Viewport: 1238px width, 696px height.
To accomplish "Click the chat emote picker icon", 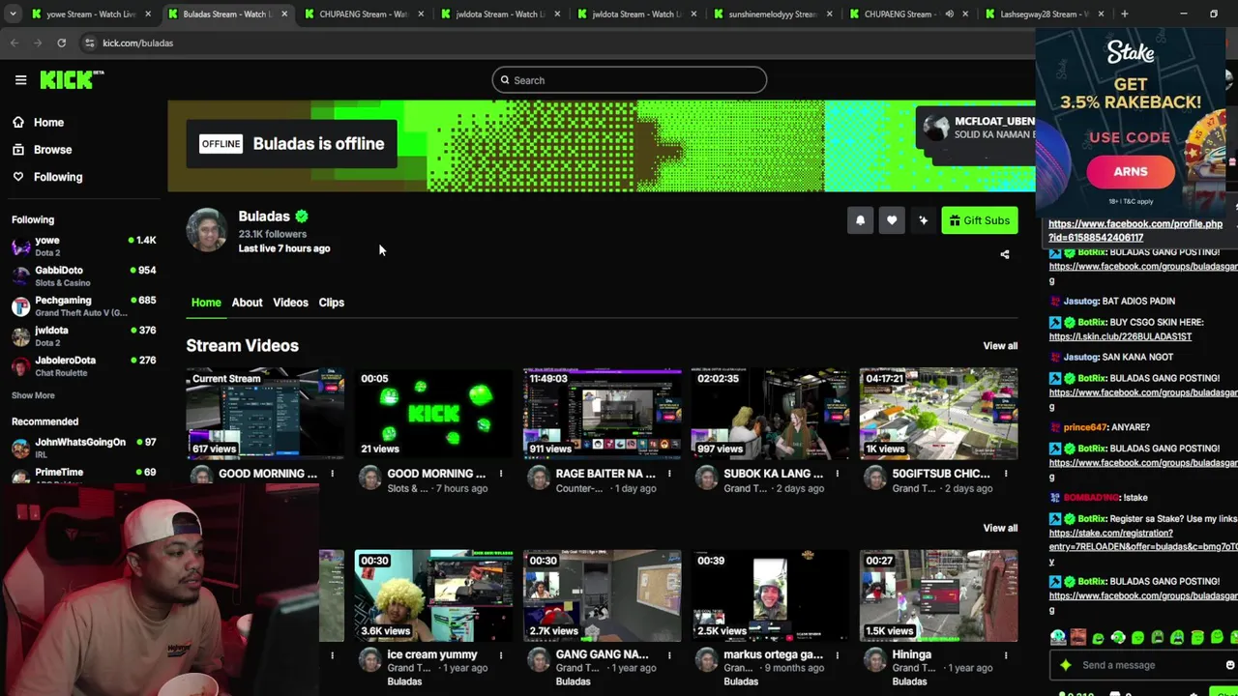I will [x=1229, y=665].
